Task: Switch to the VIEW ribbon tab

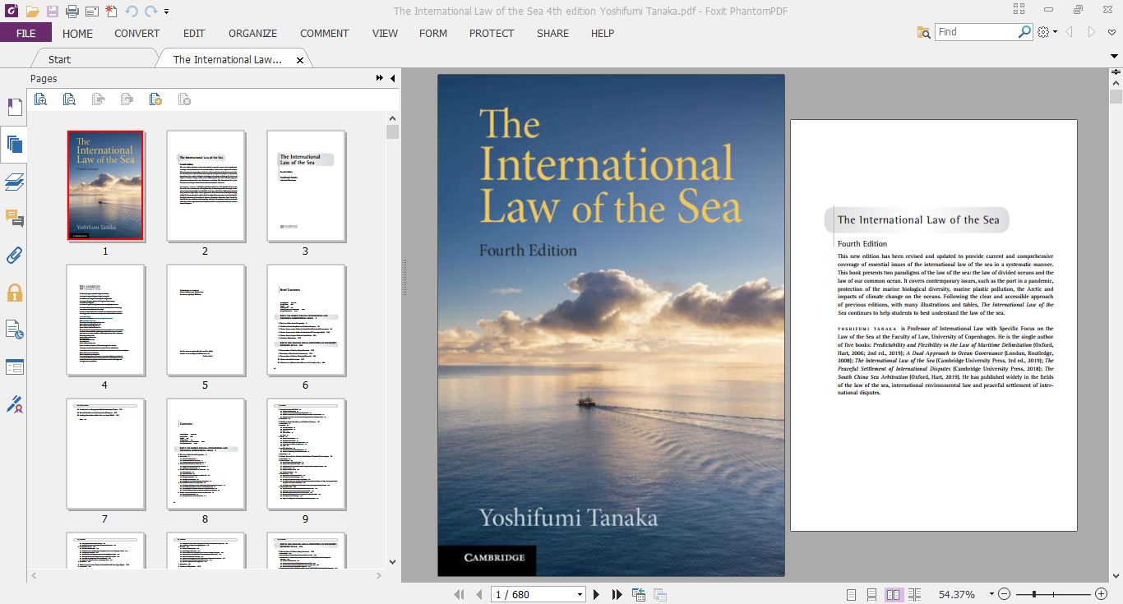Action: point(385,33)
